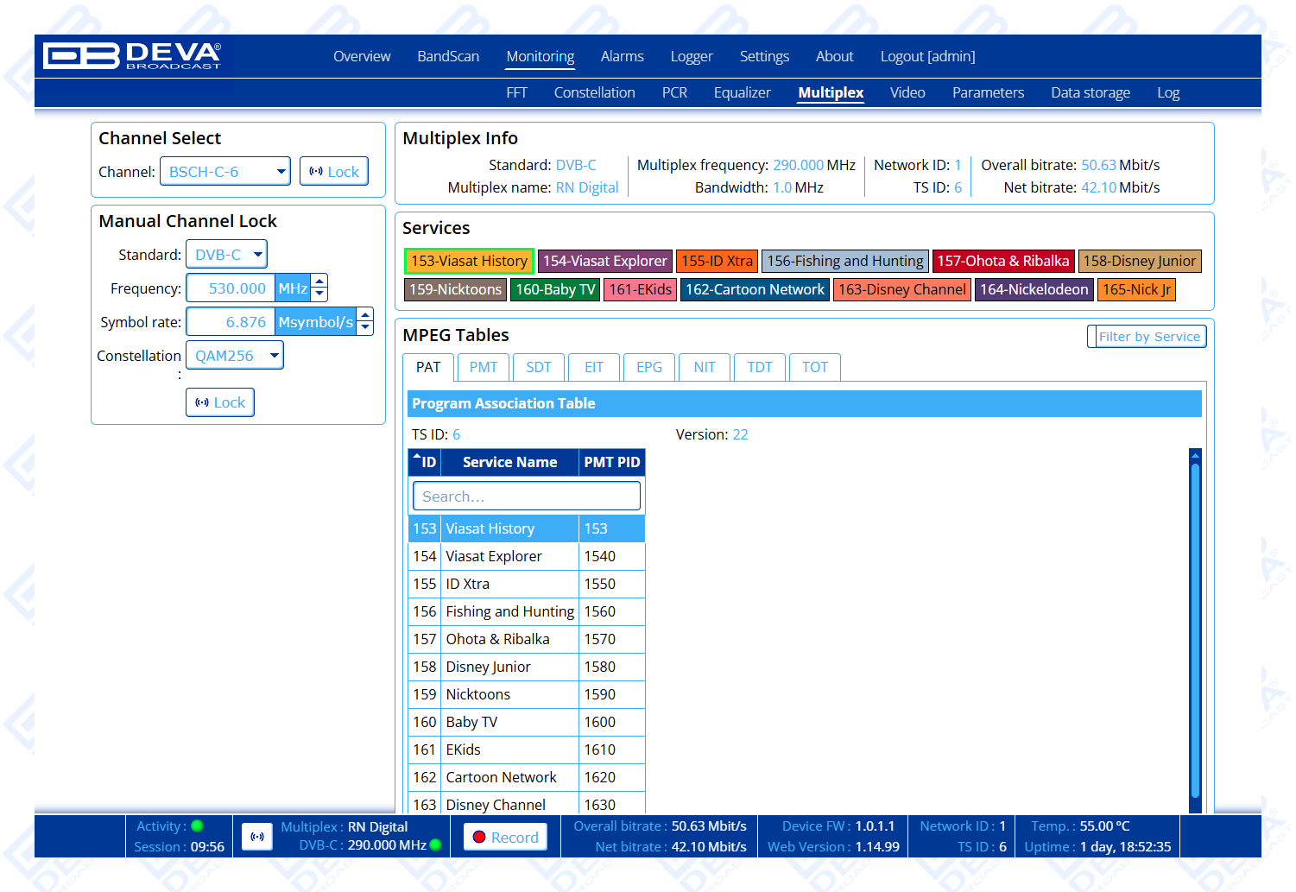Click the Channel Select Lock button
This screenshot has height=892, width=1296.
pyautogui.click(x=334, y=172)
